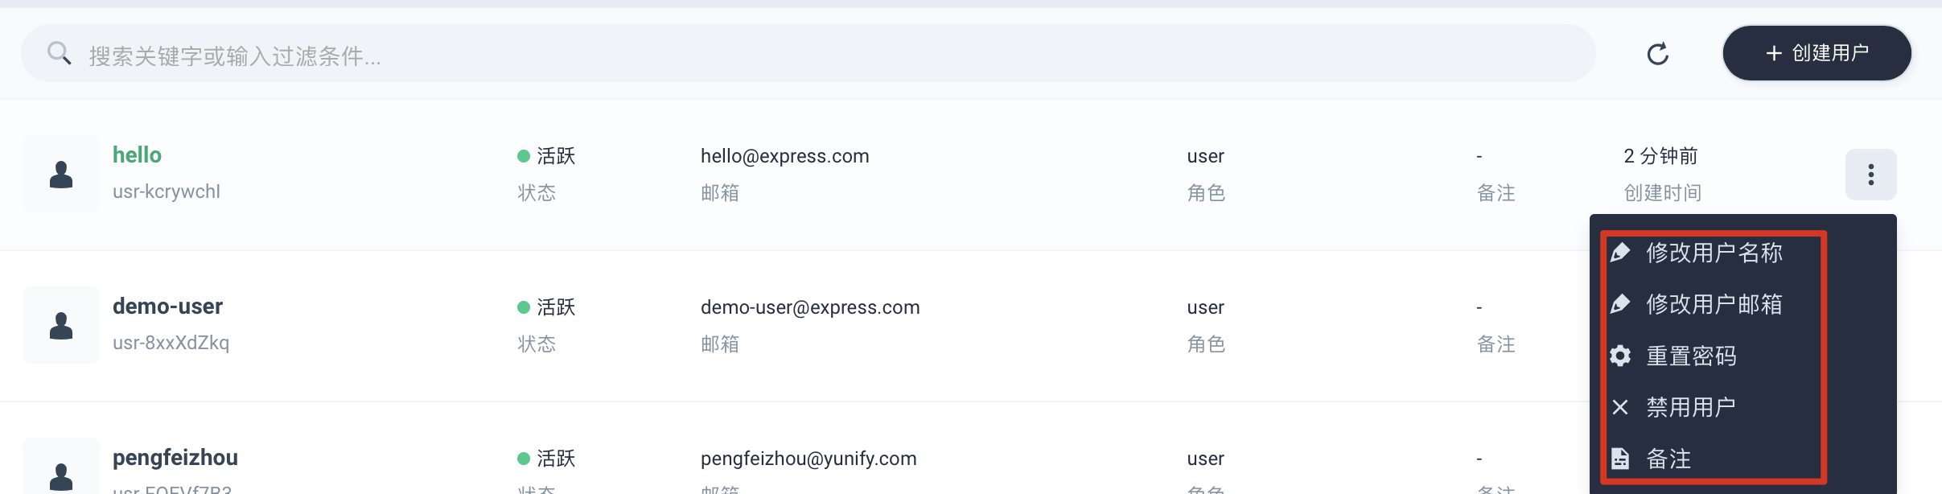
Task: Open the hello user name link
Action: tap(137, 155)
